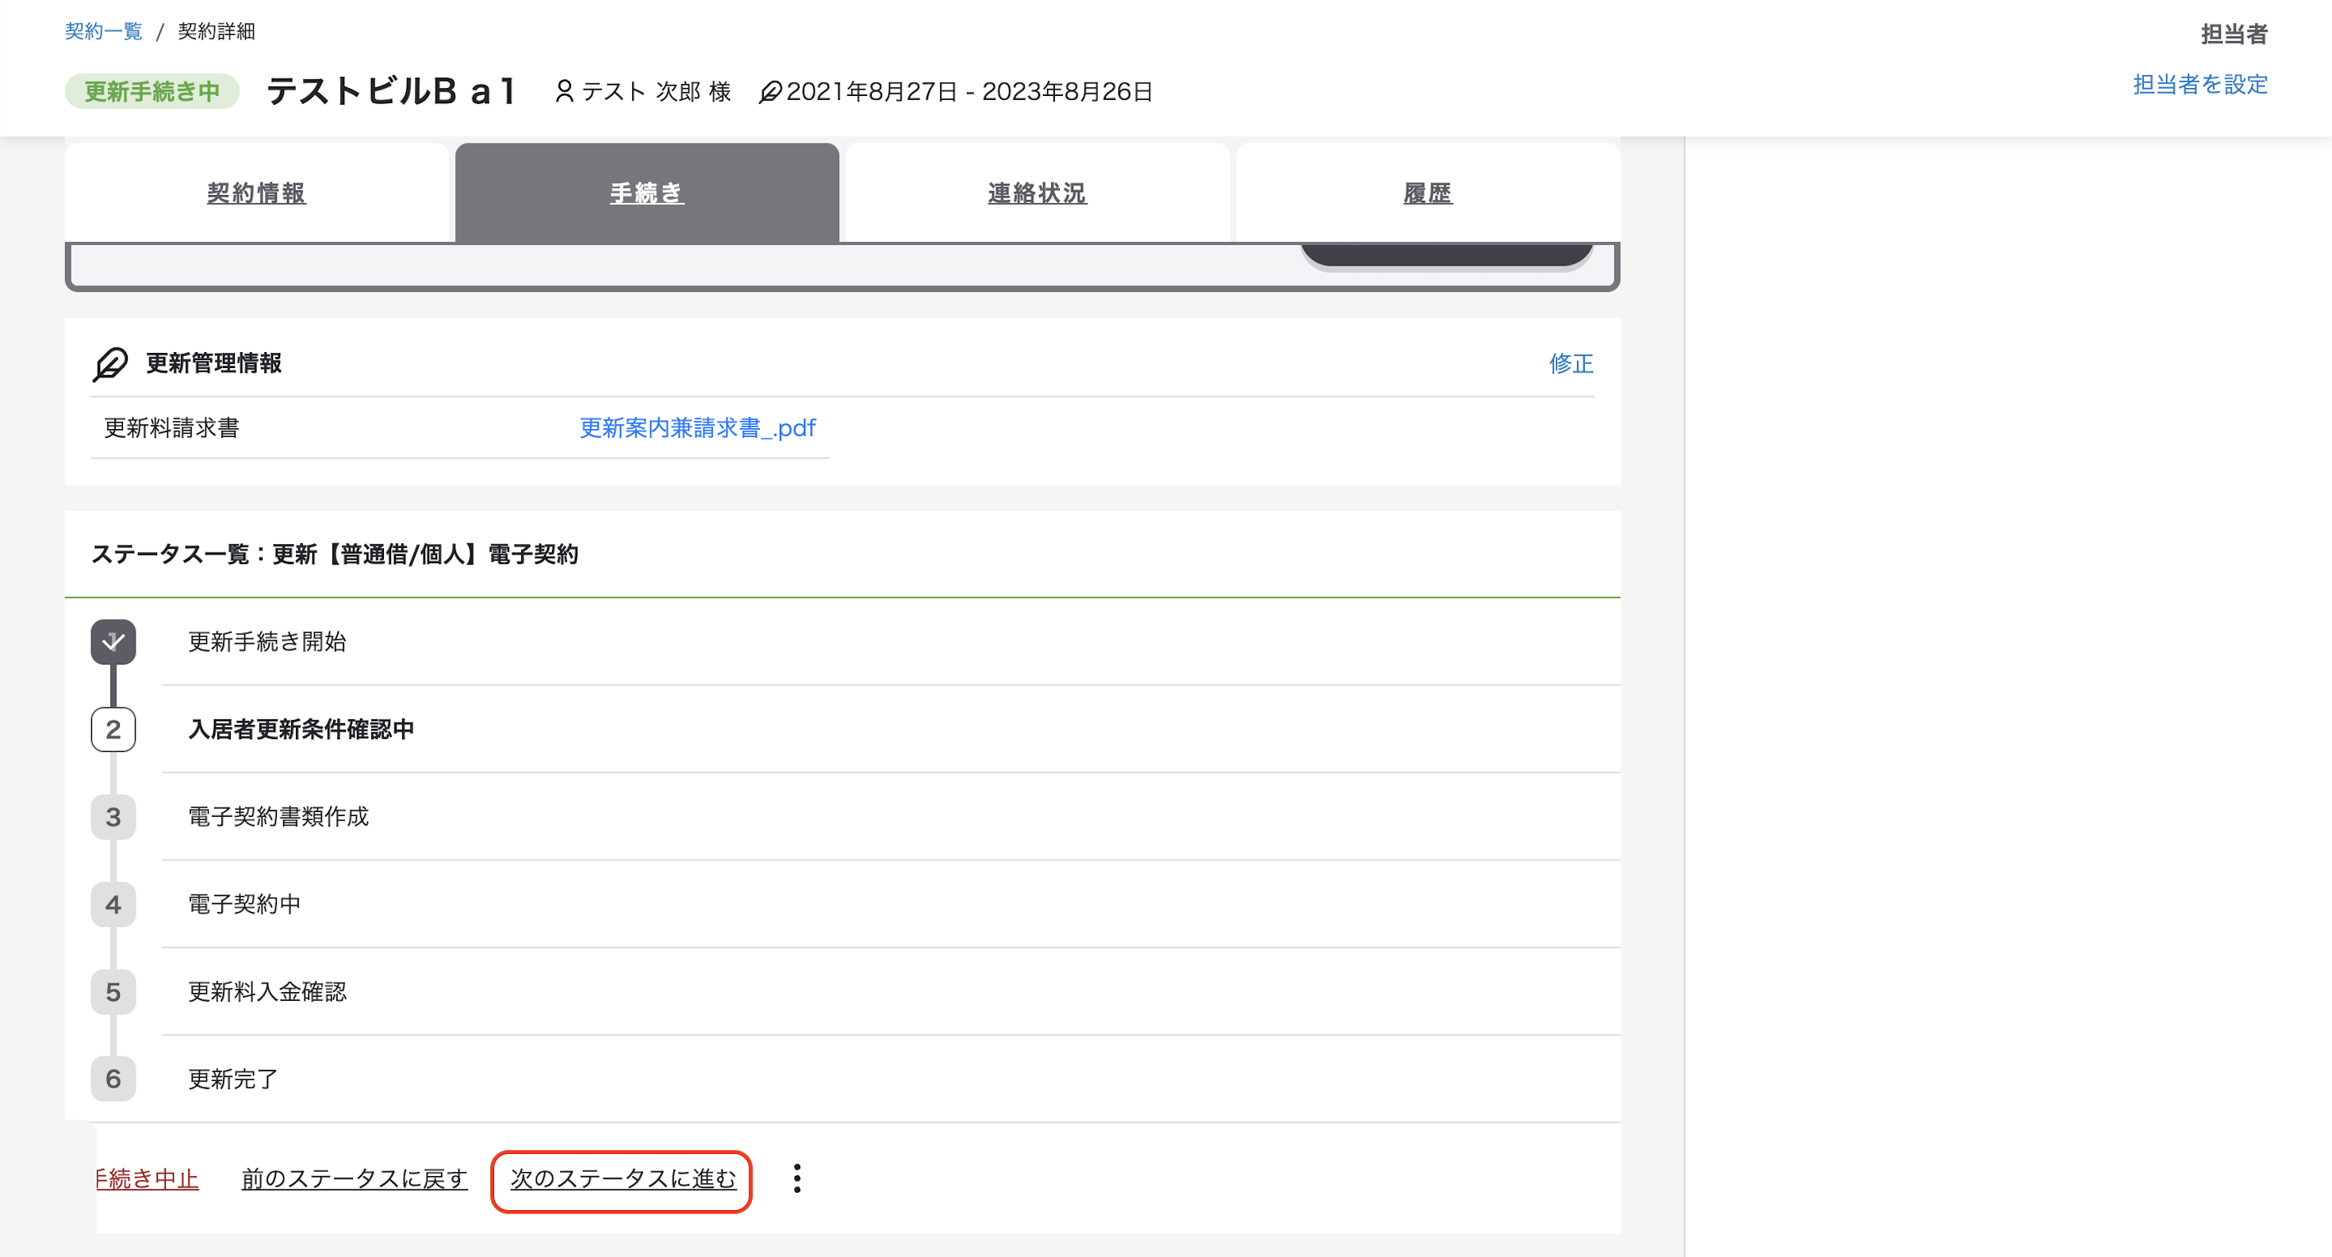Click the person icon next to テスト 次郎

564,91
